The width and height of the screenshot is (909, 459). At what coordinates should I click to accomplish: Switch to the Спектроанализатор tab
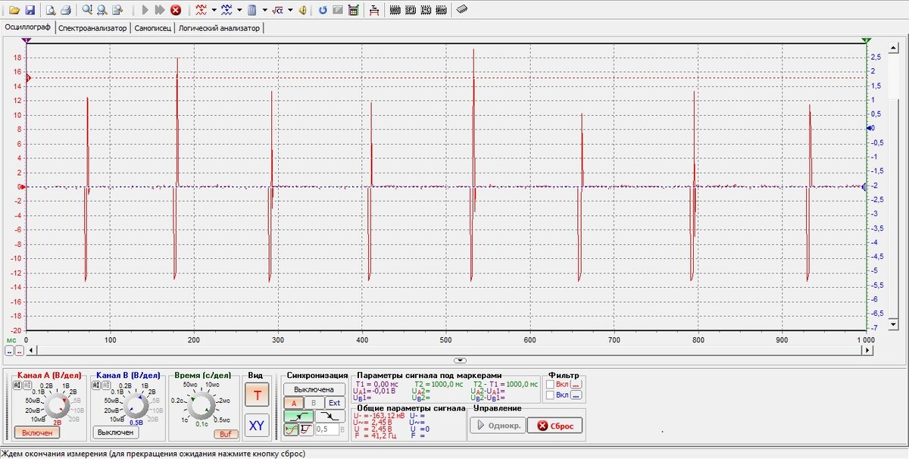click(x=92, y=28)
